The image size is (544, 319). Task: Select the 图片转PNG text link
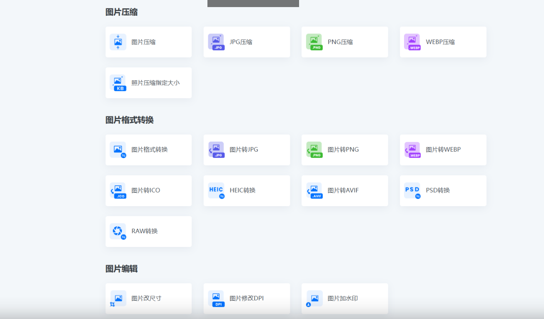(x=343, y=150)
